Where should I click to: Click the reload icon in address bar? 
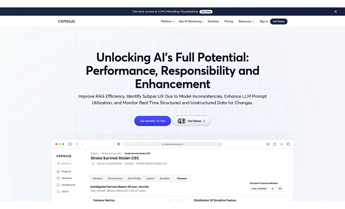click(220, 144)
